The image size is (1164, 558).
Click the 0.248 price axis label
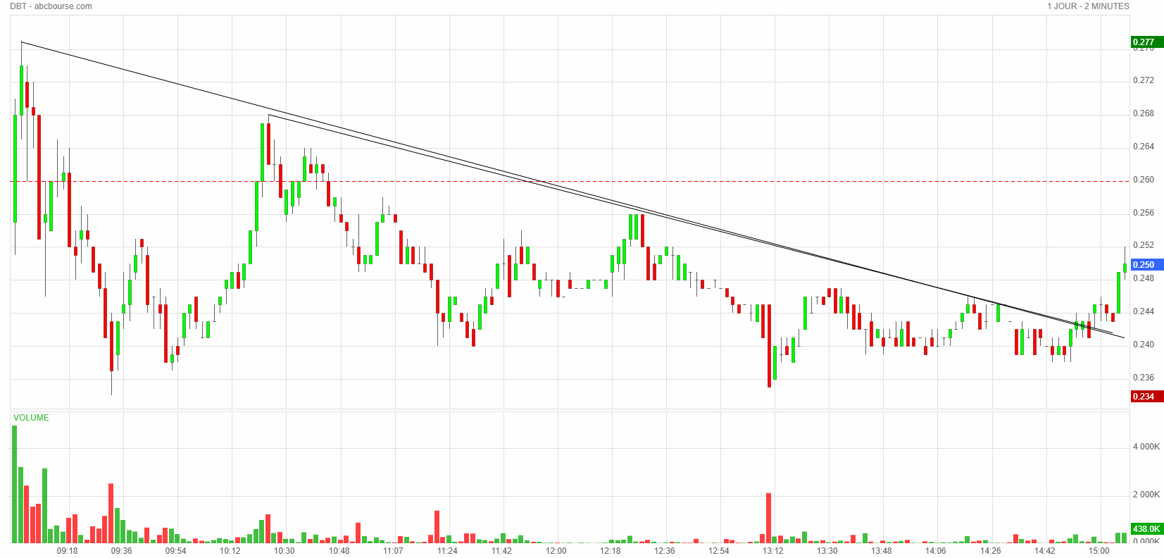click(x=1144, y=278)
